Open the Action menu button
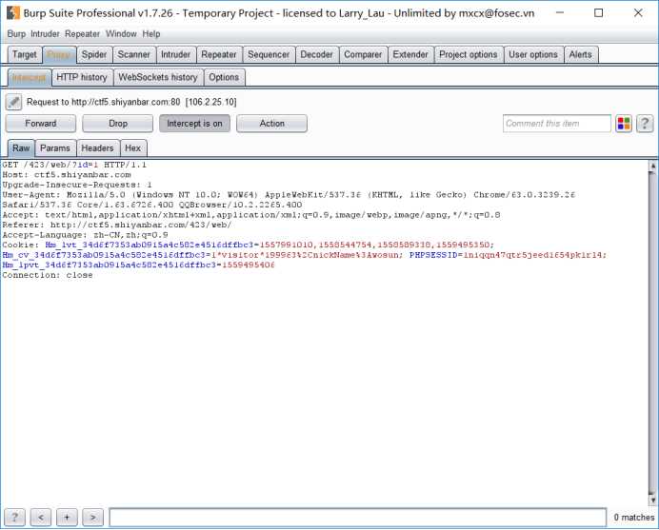659x530 pixels. pyautogui.click(x=272, y=124)
